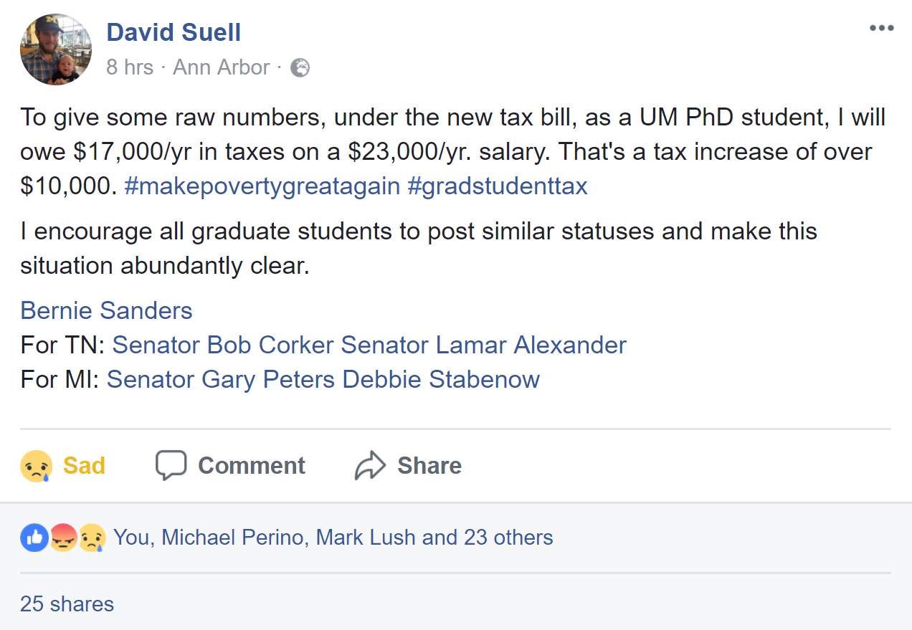912x630 pixels.
Task: Open David Suell's profile name link
Action: coord(174,32)
